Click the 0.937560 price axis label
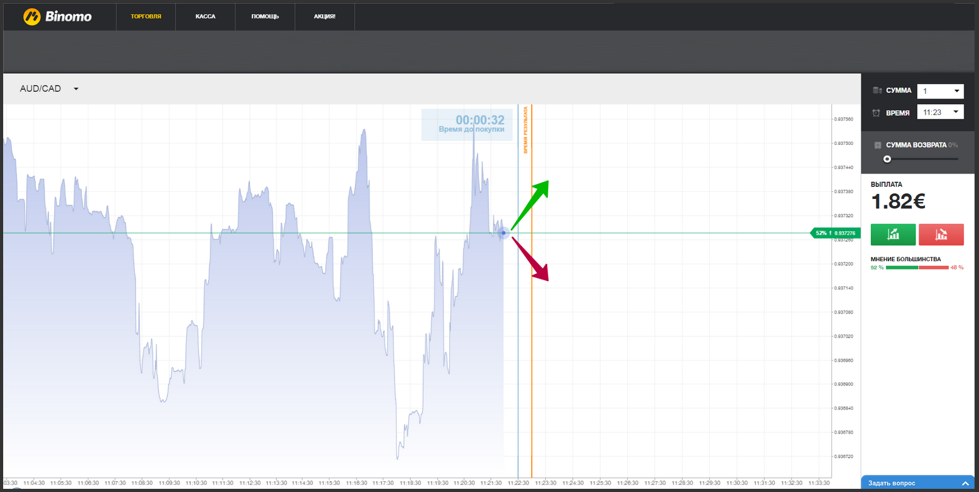 click(x=845, y=120)
